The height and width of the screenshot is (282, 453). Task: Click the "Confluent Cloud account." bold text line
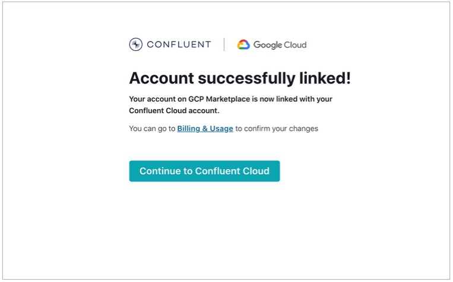pos(174,111)
